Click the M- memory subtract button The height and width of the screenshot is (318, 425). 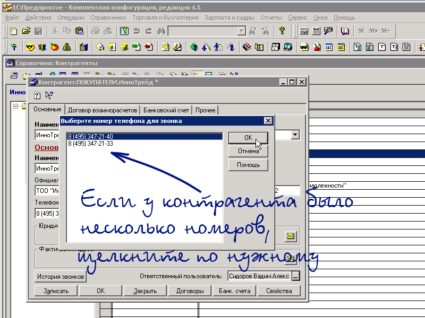click(386, 31)
